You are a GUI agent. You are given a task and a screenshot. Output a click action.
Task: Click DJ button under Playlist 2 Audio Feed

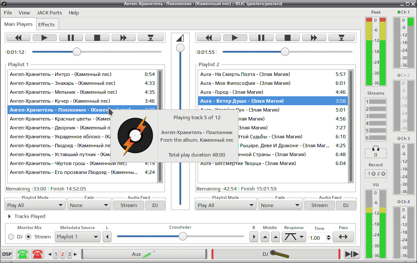[x=346, y=205]
